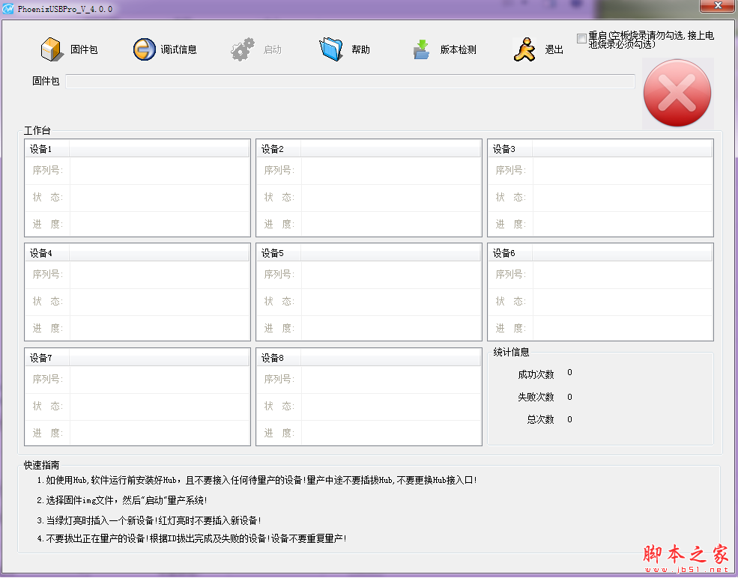
Task: Click the 设备7 progress row
Action: [x=159, y=433]
